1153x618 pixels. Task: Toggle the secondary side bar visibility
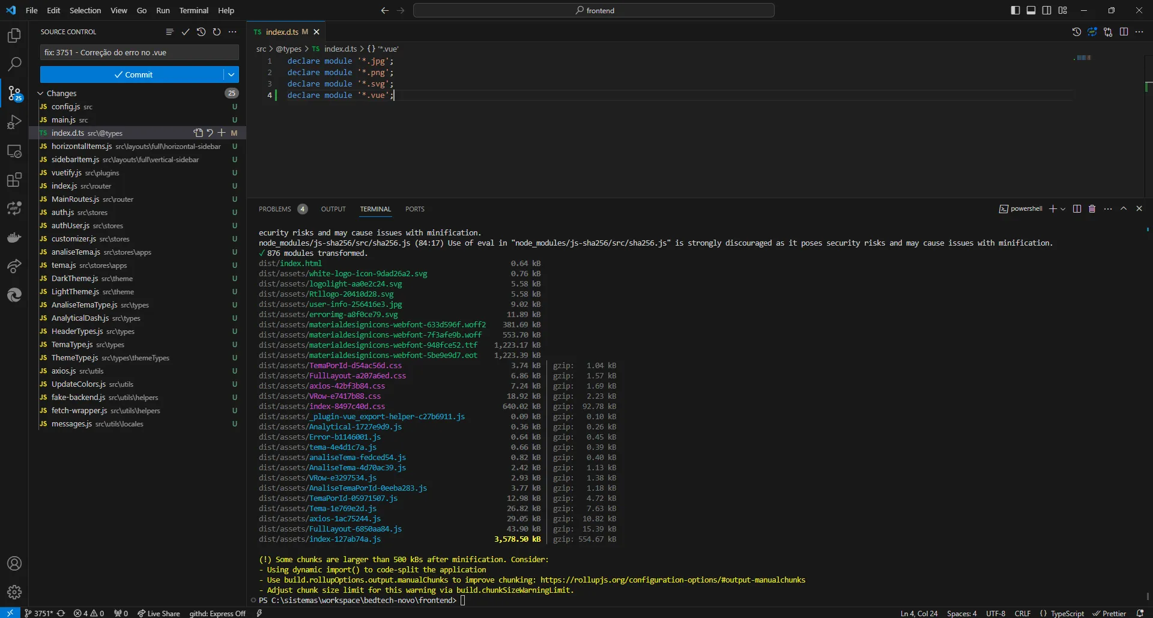[1047, 10]
